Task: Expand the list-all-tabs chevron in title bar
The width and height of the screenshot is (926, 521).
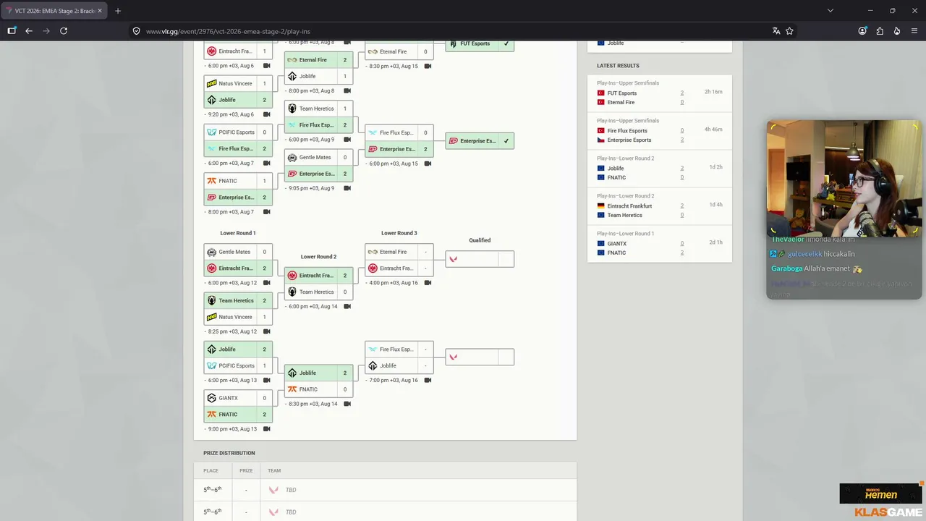Action: point(831,11)
